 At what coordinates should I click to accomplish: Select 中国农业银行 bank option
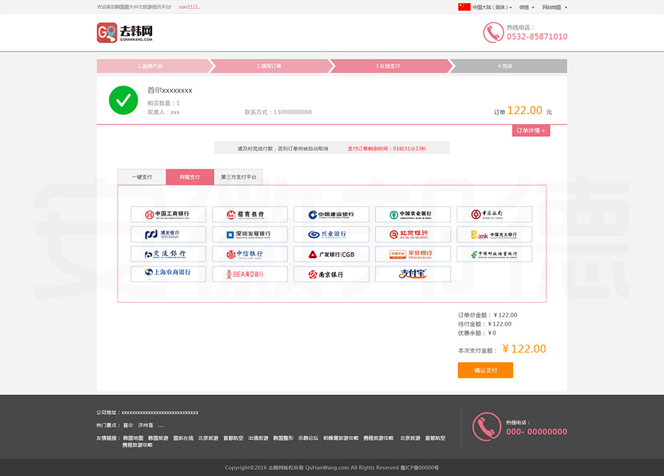[x=413, y=214]
